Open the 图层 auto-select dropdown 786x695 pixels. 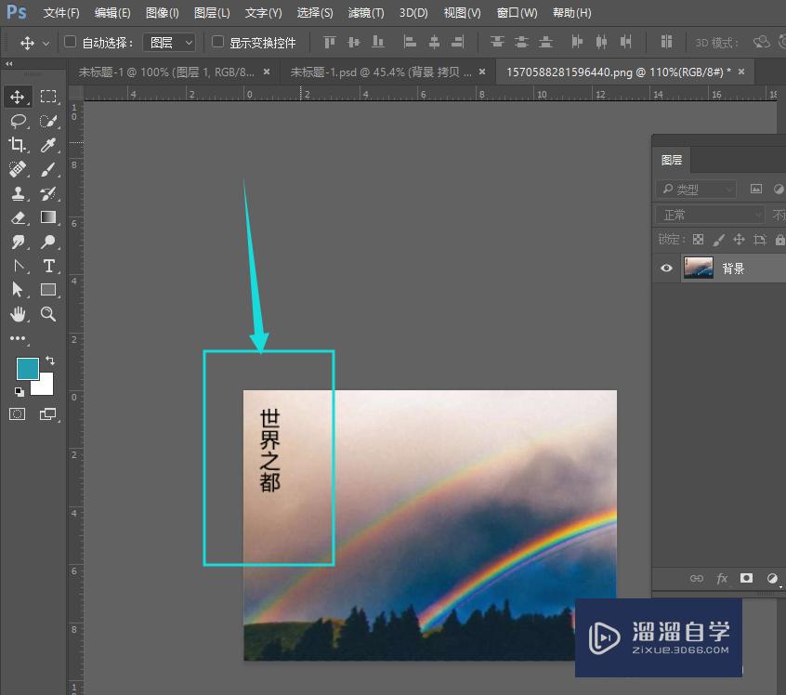pyautogui.click(x=169, y=42)
